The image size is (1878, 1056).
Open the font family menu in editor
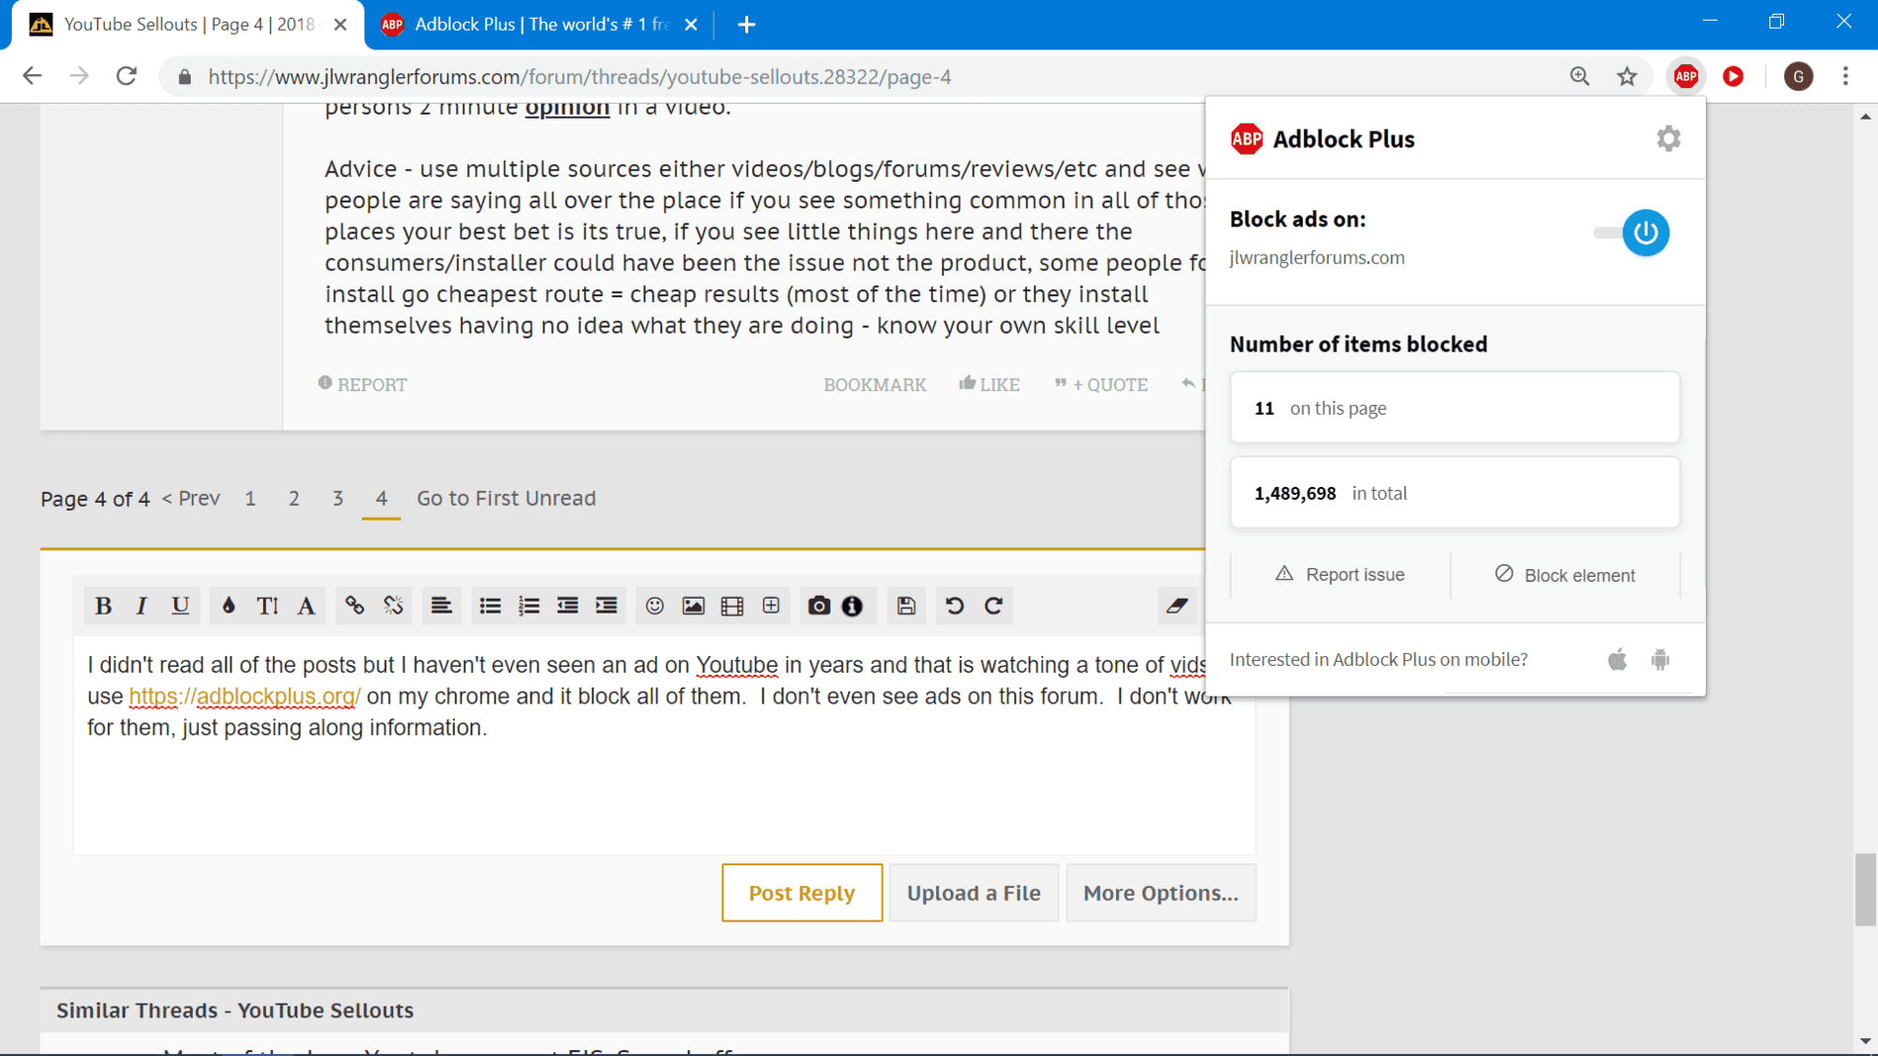click(306, 606)
